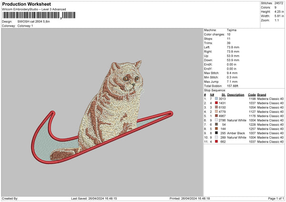The image size is (286, 202).
Task: Click the 'Last Saved: 26/04/2024 16.48.15' text
Action: 94,198
